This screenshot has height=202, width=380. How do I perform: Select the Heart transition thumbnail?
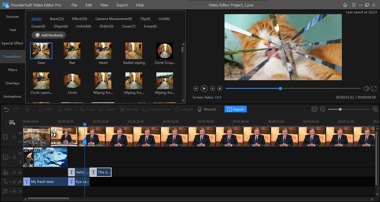103,51
